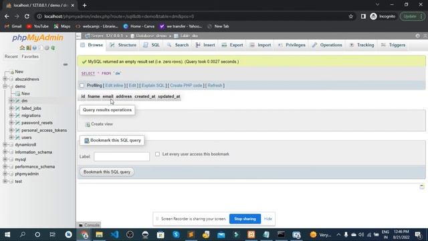This screenshot has height=241, width=428.
Task: Expand the password_resets table node
Action: tap(11, 123)
